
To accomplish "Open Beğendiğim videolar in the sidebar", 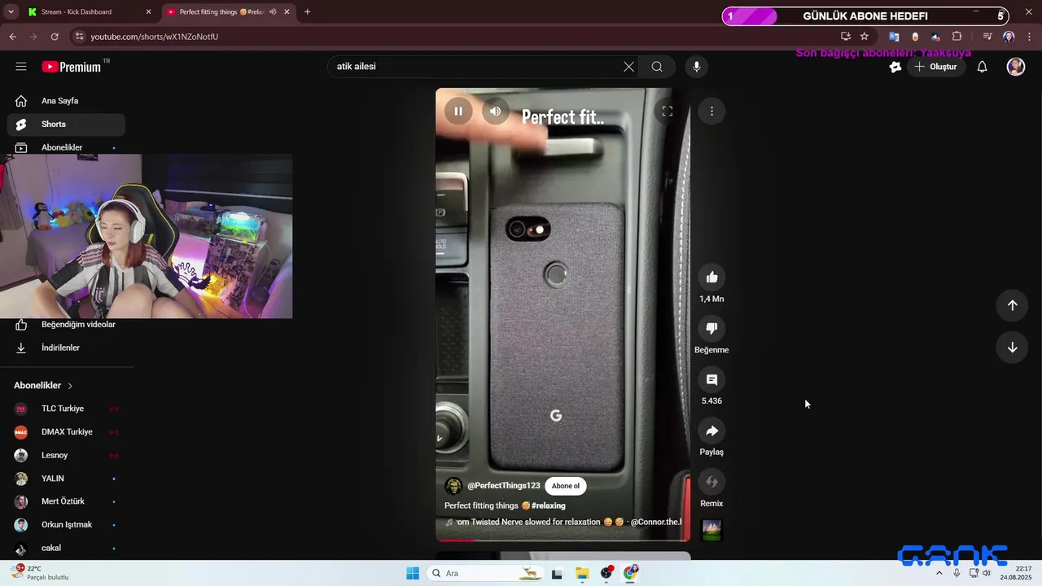I will pos(66,325).
